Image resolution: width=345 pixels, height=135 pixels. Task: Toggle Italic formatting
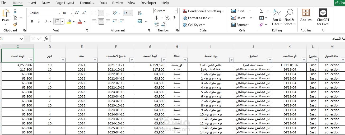[39, 21]
